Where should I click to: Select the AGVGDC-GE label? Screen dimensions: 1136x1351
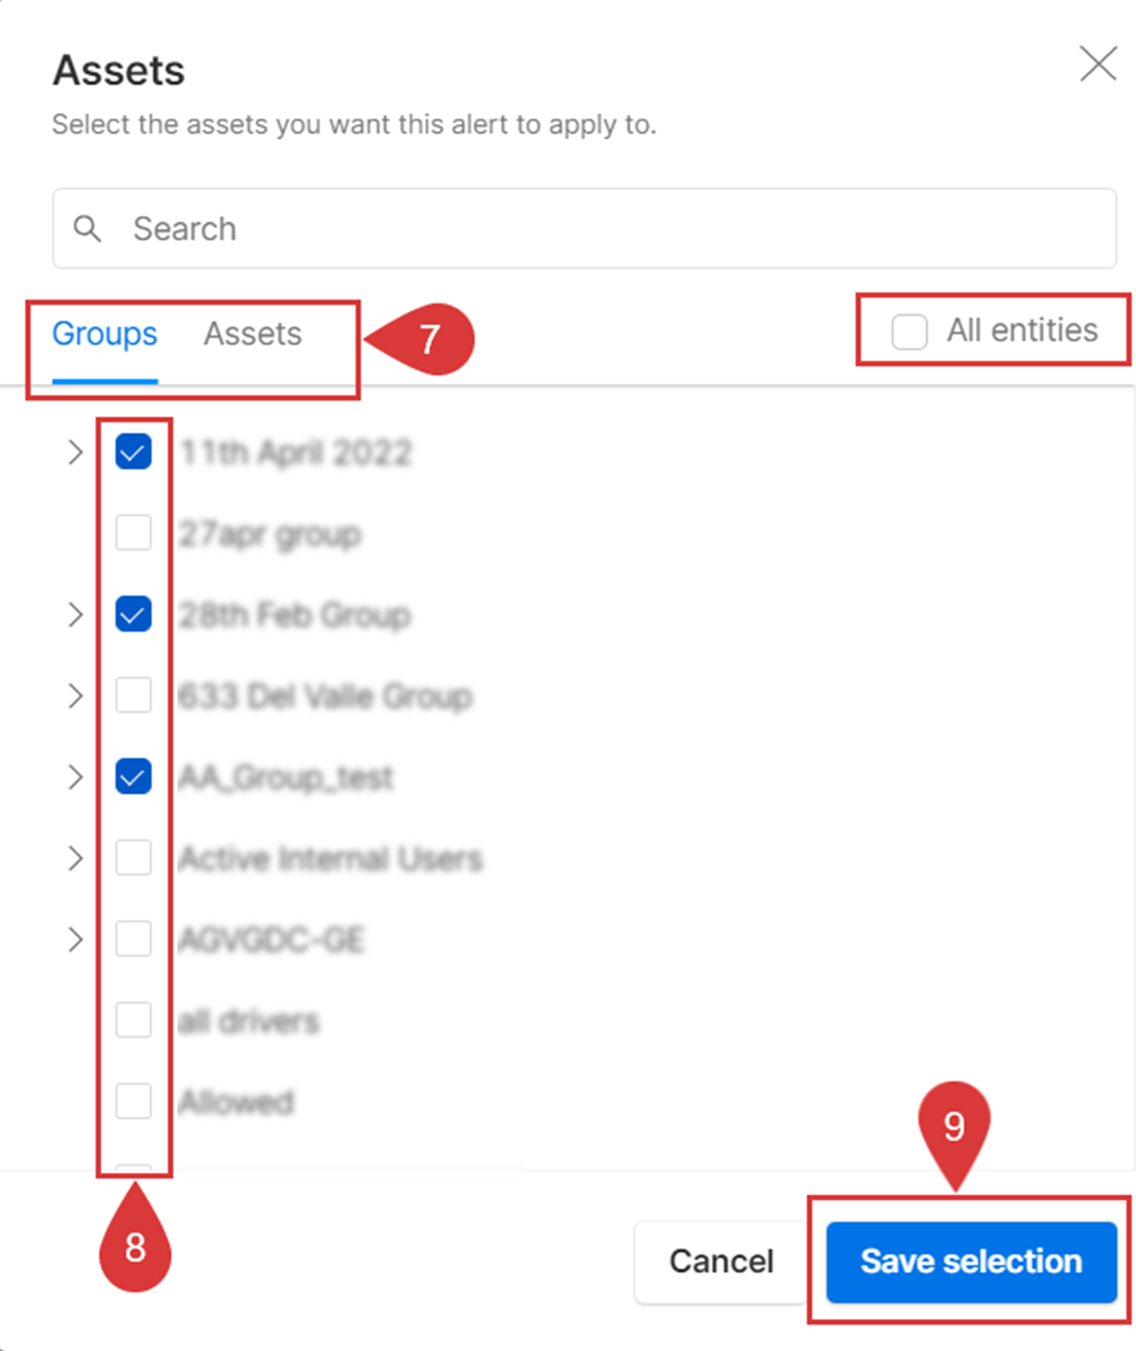tap(271, 940)
